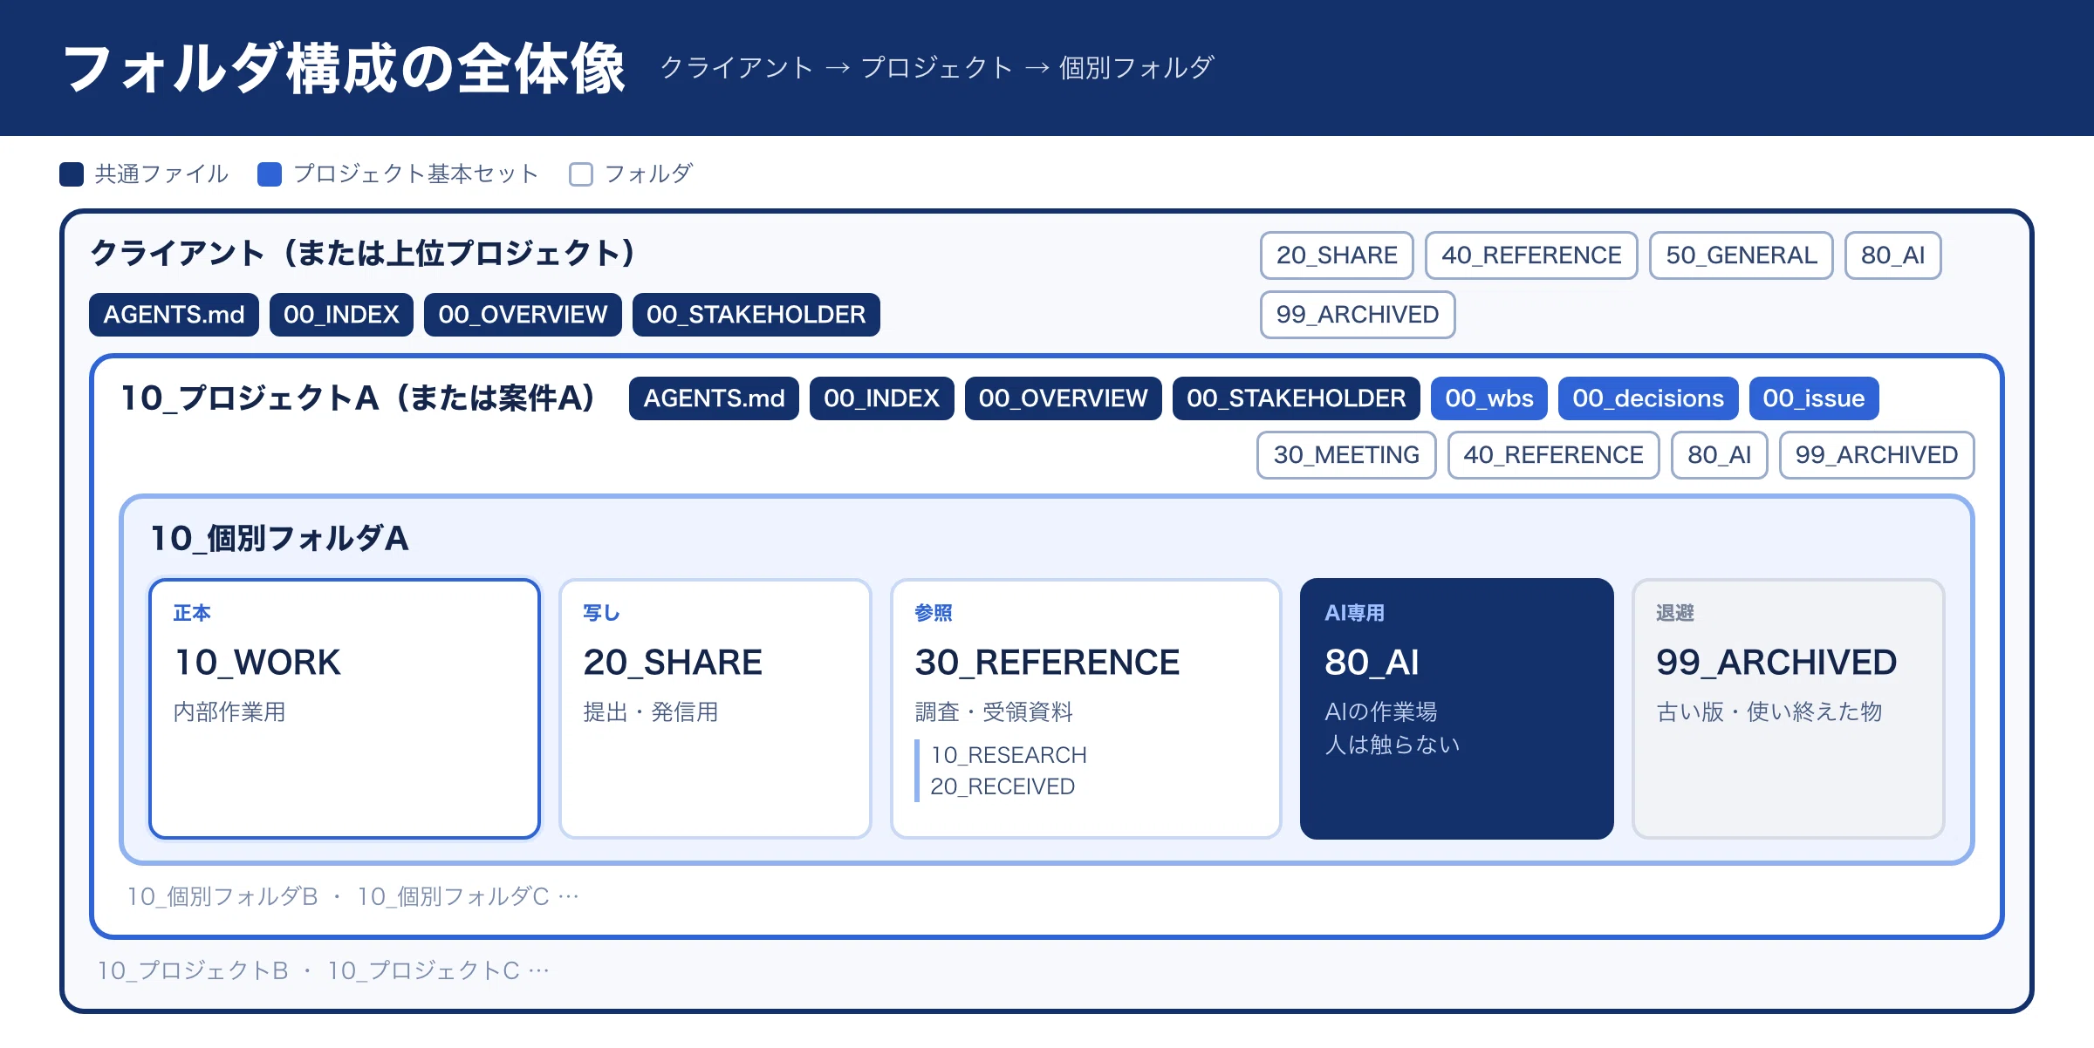Open the project A 00_INDEX tag
The width and height of the screenshot is (2094, 1048).
[x=881, y=398]
